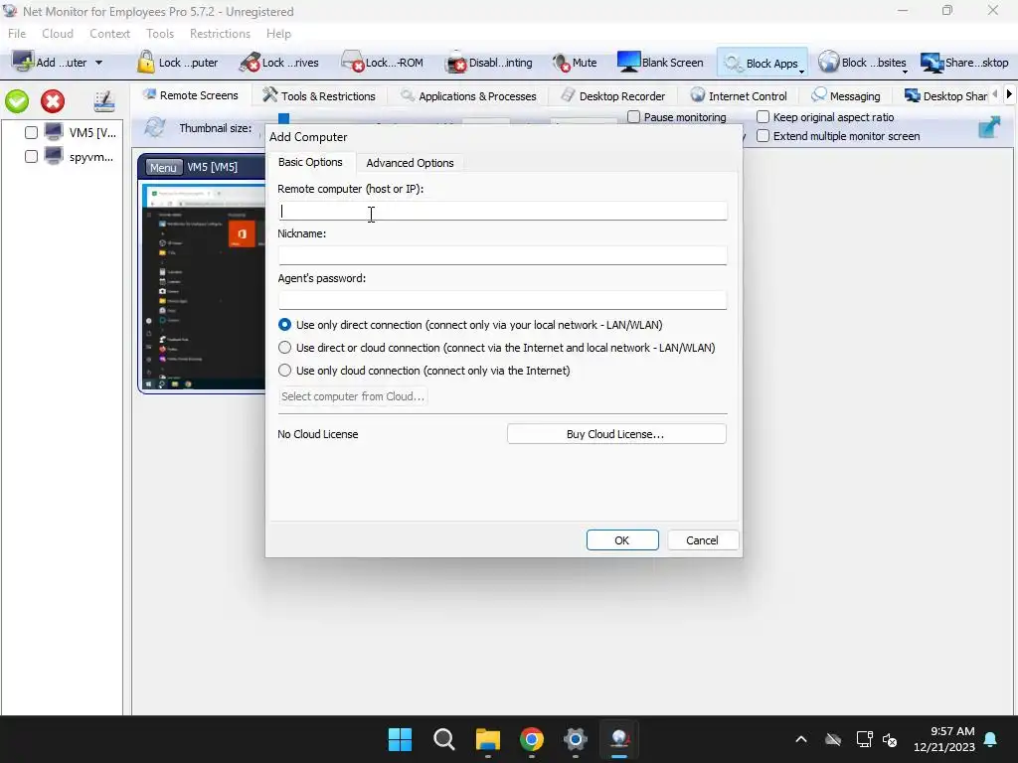Enable Pause monitoring checkbox
The width and height of the screenshot is (1018, 763).
(x=633, y=117)
